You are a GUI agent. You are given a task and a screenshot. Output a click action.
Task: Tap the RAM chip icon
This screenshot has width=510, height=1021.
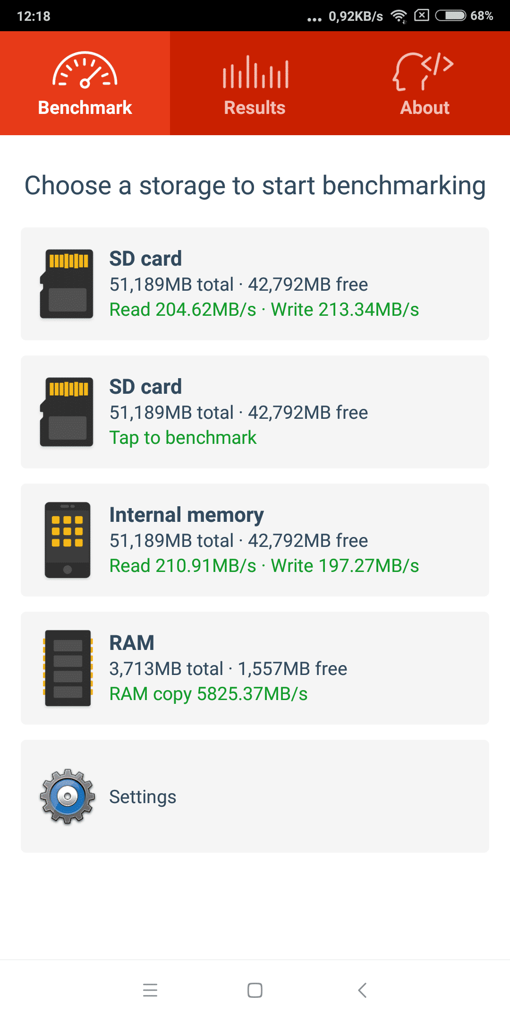coord(68,668)
